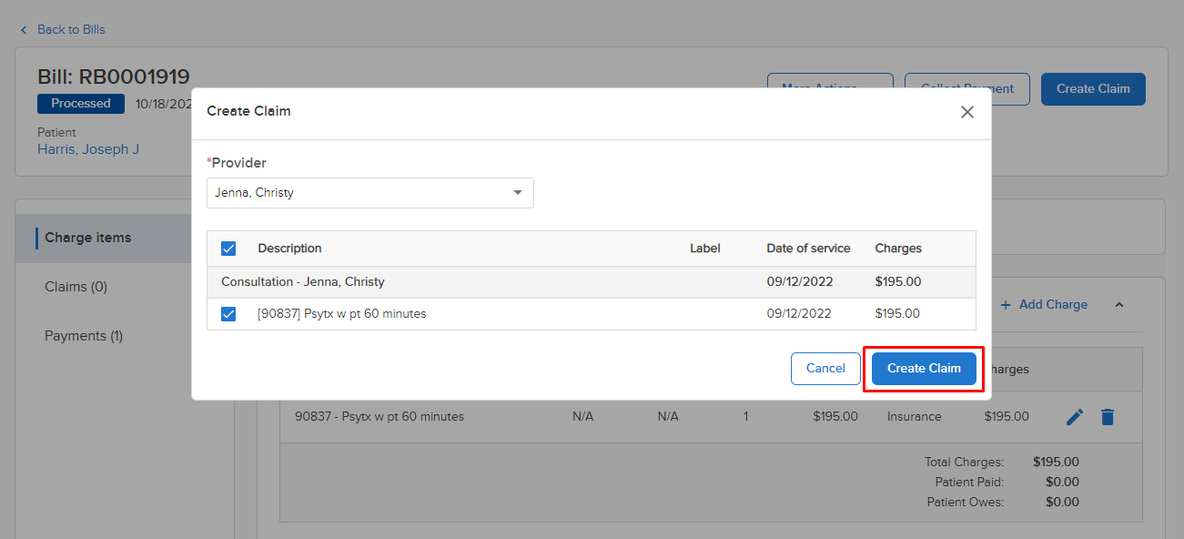Click the [90837] row date 09/12/2022
Image resolution: width=1184 pixels, height=539 pixels.
pos(799,314)
